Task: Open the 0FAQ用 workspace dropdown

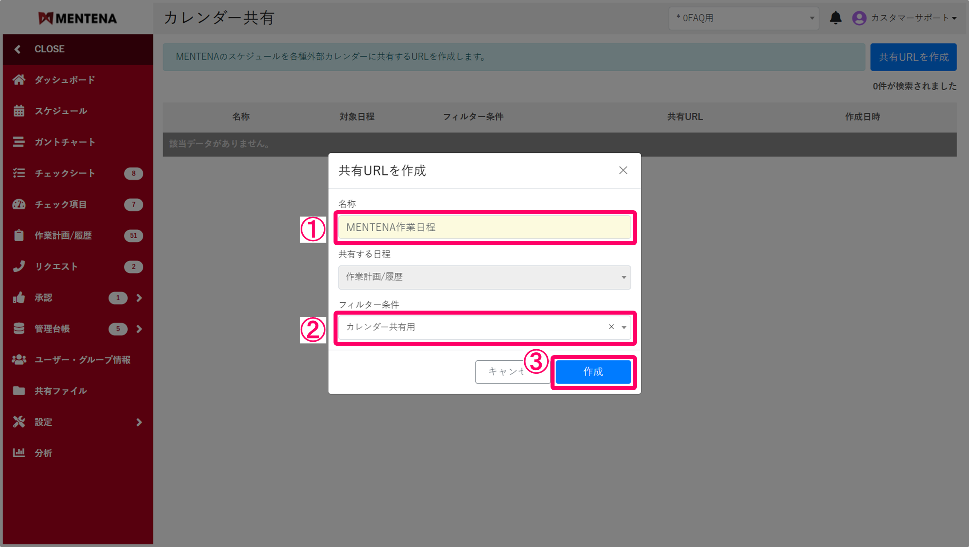Action: coord(743,18)
